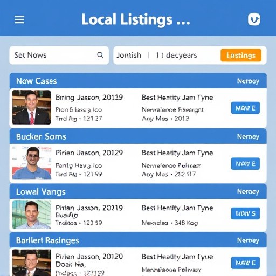The image size is (276, 276).
Task: Click the 'Biring Jasson, 20119' name
Action: point(89,98)
